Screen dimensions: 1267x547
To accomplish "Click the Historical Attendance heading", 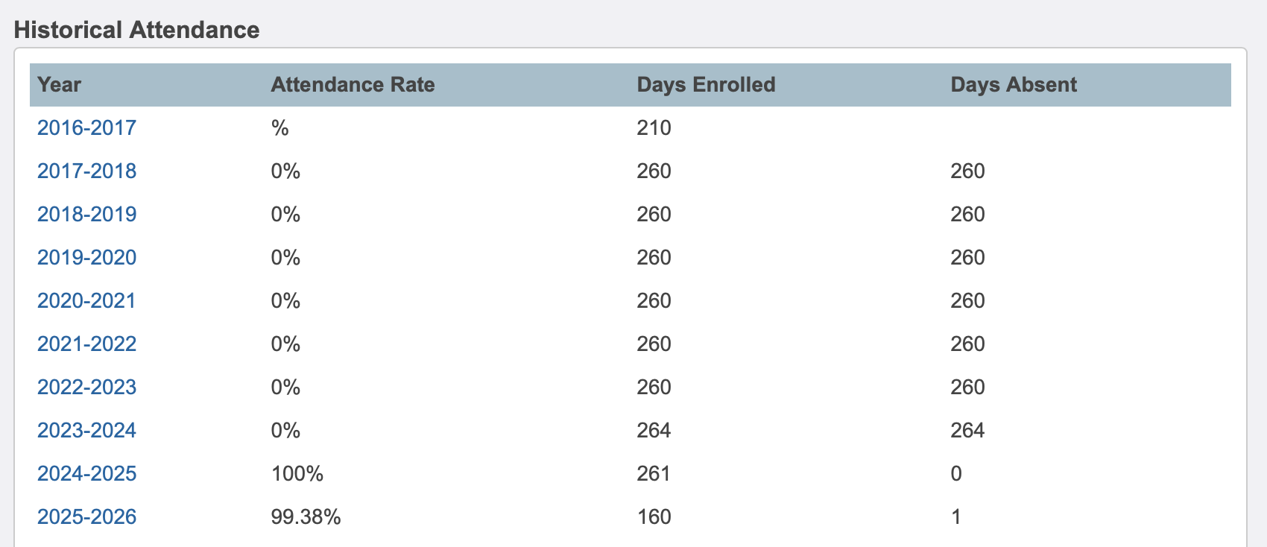I will pos(136,30).
